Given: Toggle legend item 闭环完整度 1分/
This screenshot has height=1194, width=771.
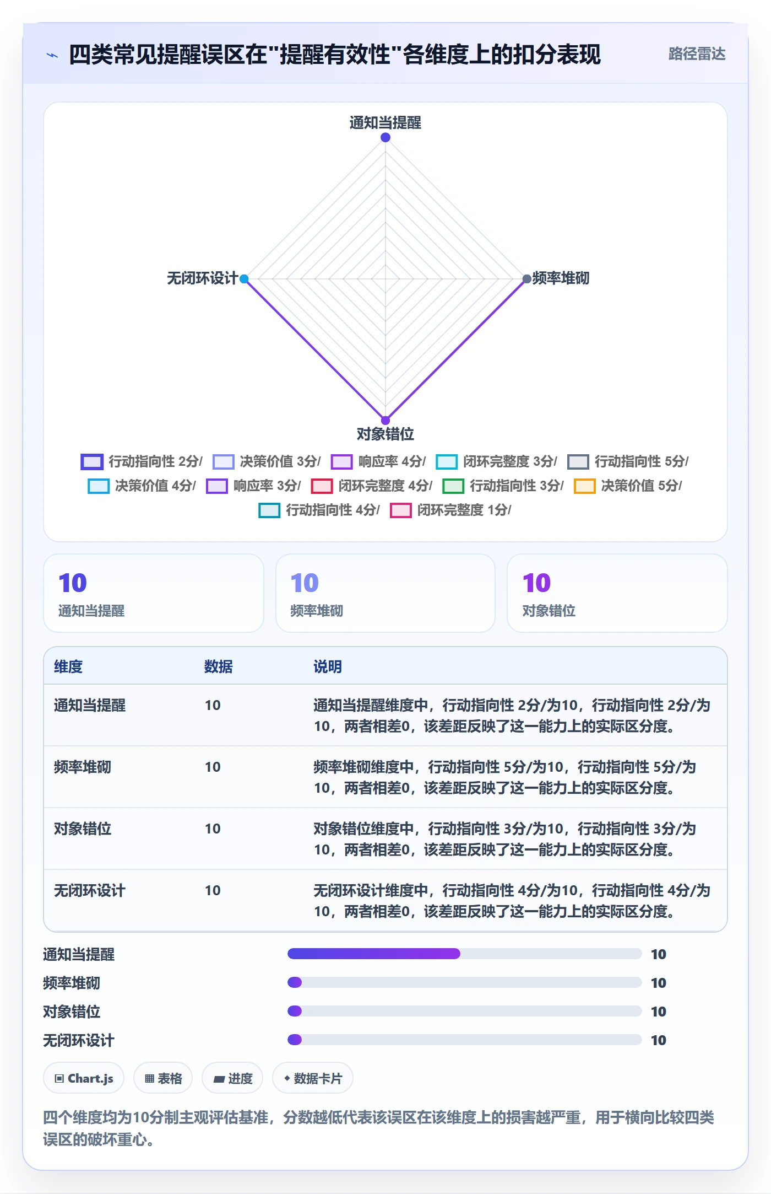Looking at the screenshot, I should click(x=450, y=510).
